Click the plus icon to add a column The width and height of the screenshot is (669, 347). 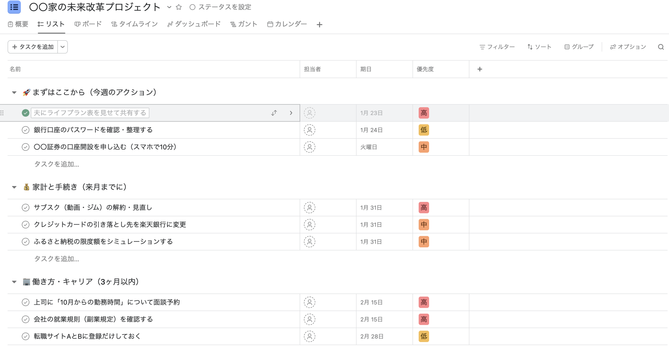click(480, 69)
